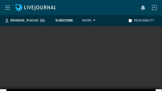Click the READABILITY label text
The width and height of the screenshot is (162, 91).
tap(144, 20)
